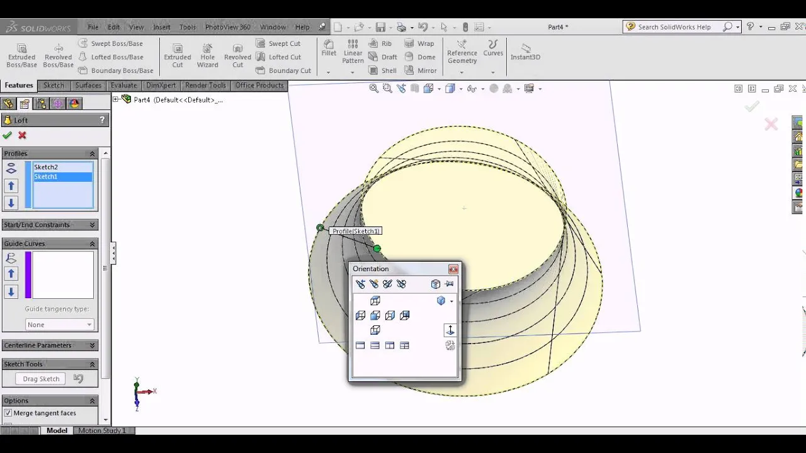Choose Swept Boss/Base feature
806x453 pixels.
click(x=110, y=43)
